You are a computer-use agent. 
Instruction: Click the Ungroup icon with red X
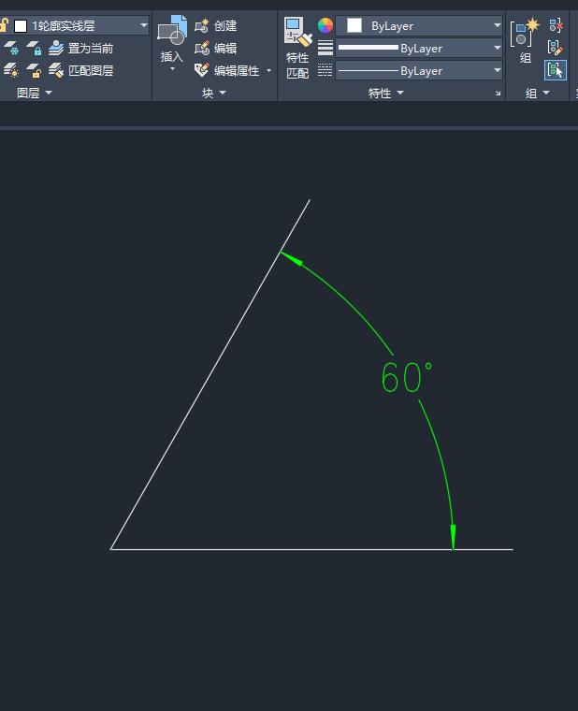[556, 26]
